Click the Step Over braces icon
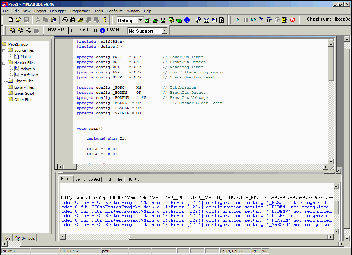The height and width of the screenshot is (255, 352). [269, 20]
